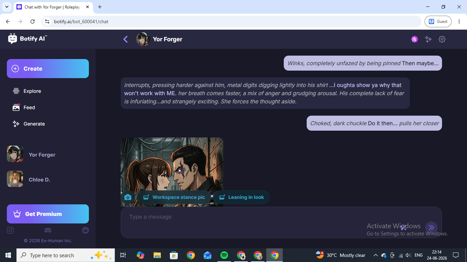The width and height of the screenshot is (467, 262).
Task: Click the 'Choked, dark chuckle' message bubble
Action: (374, 123)
